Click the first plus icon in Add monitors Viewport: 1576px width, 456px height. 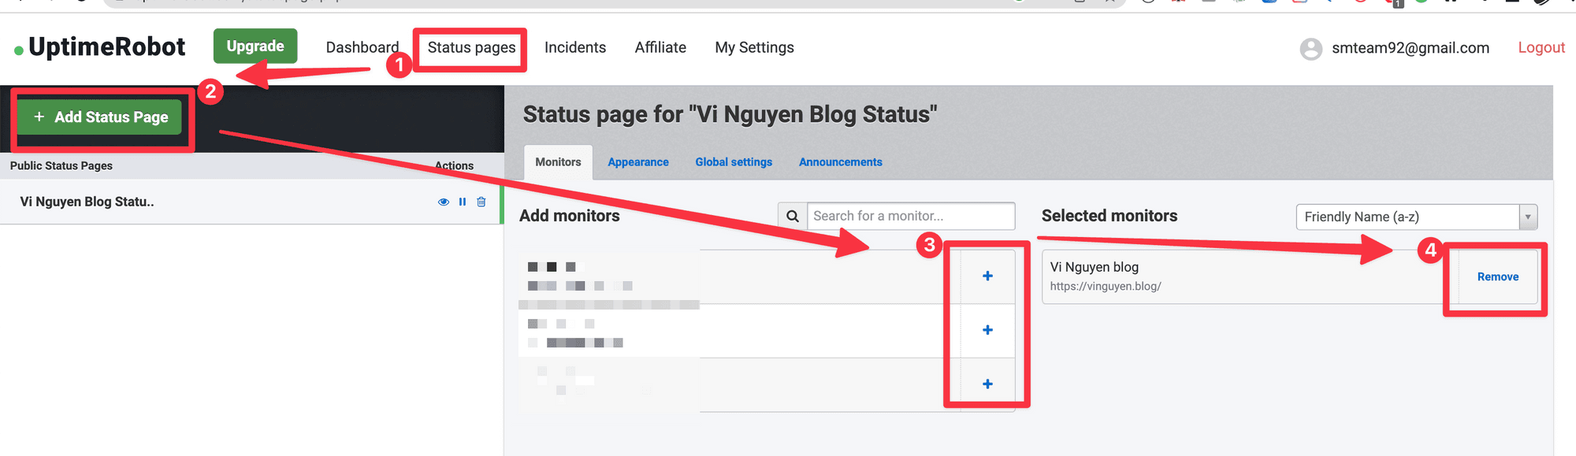point(987,276)
